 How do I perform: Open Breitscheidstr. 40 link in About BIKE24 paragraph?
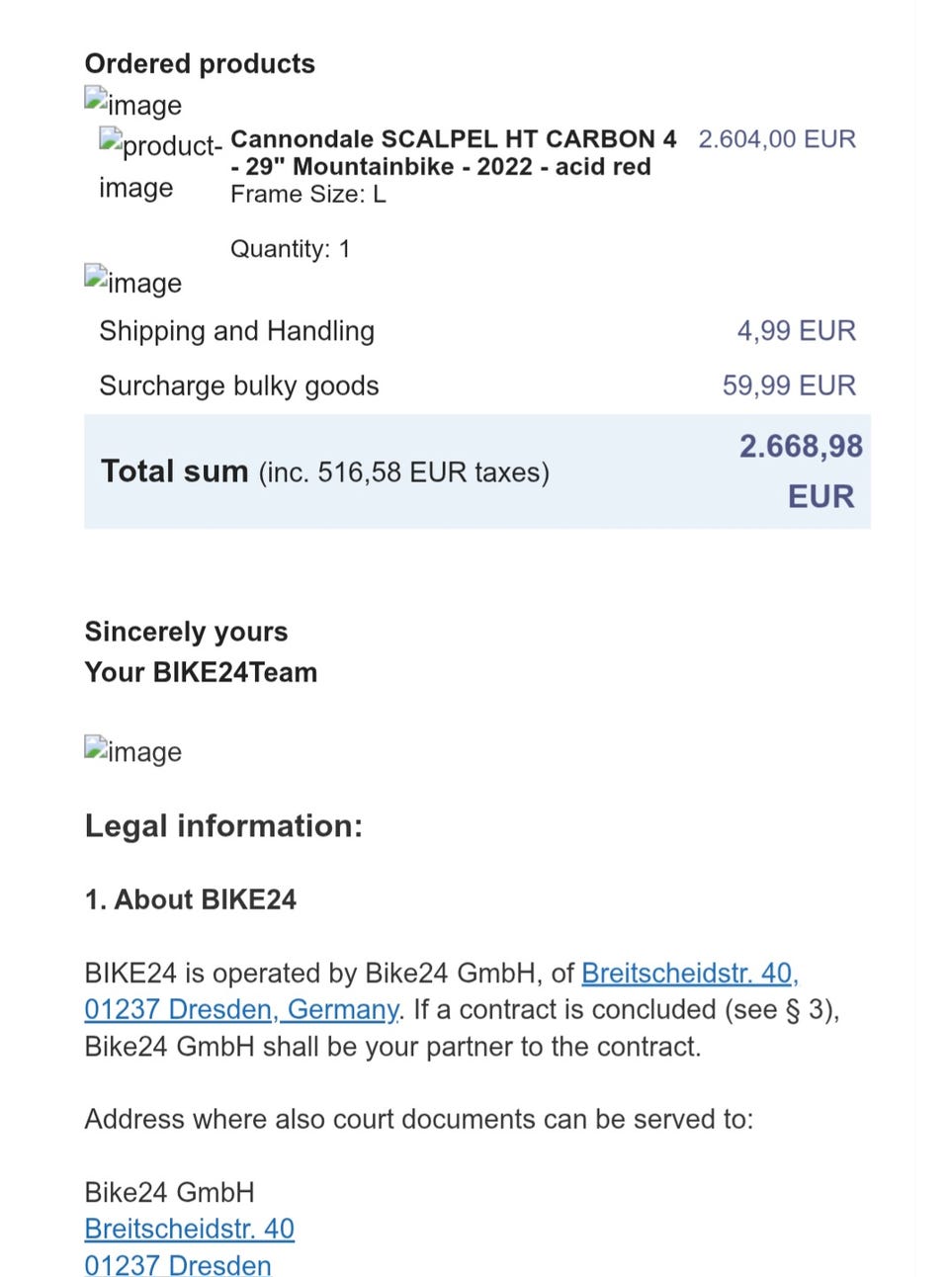pyautogui.click(x=689, y=974)
